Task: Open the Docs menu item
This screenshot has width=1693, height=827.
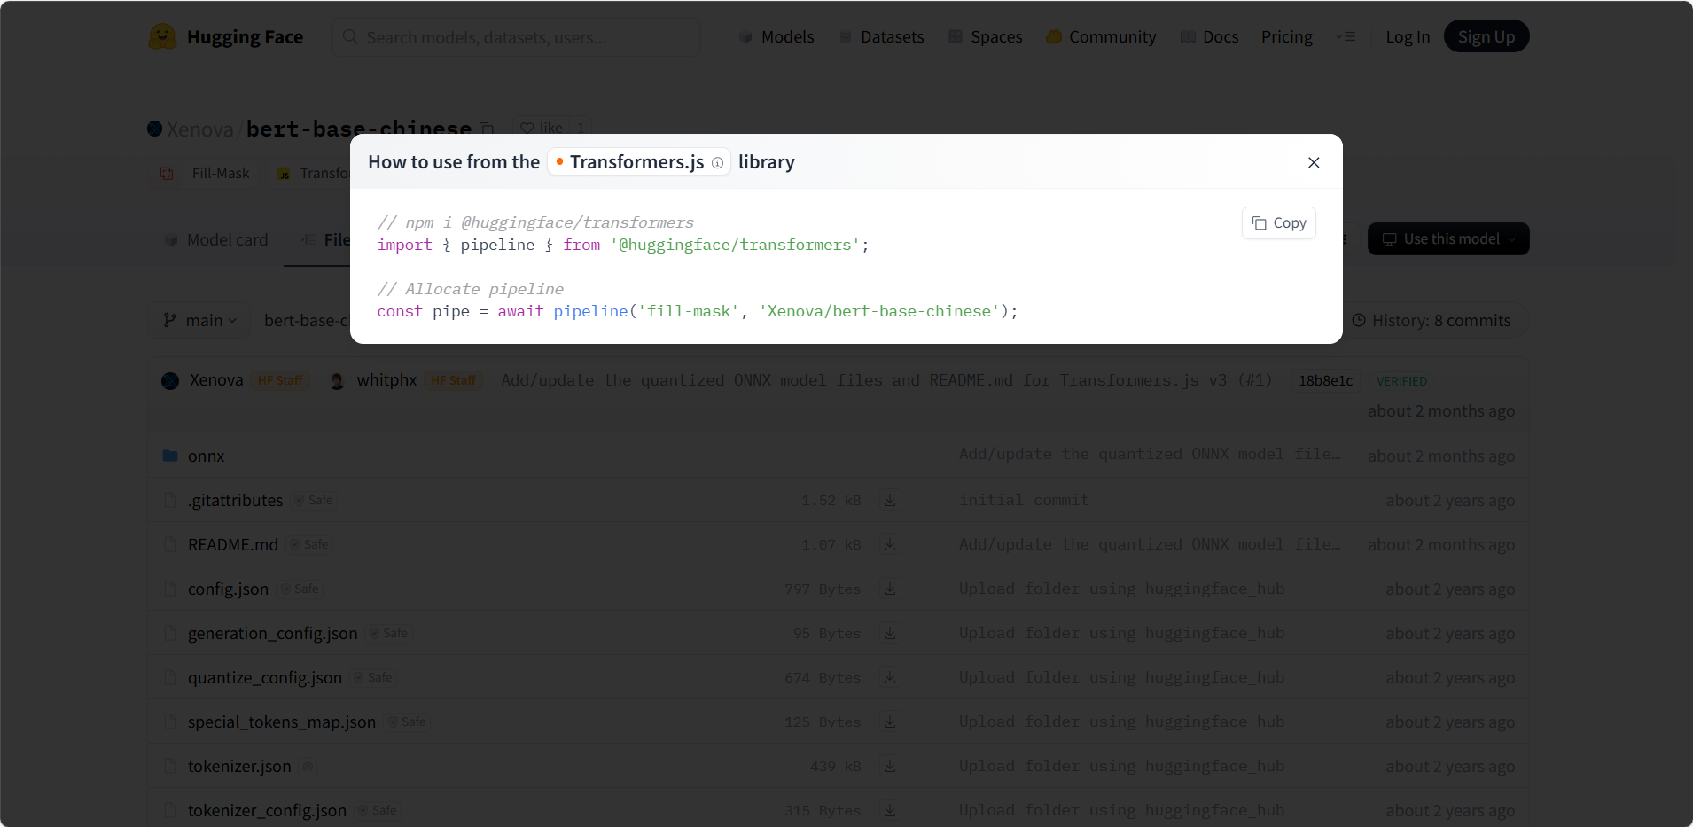Action: [1210, 37]
